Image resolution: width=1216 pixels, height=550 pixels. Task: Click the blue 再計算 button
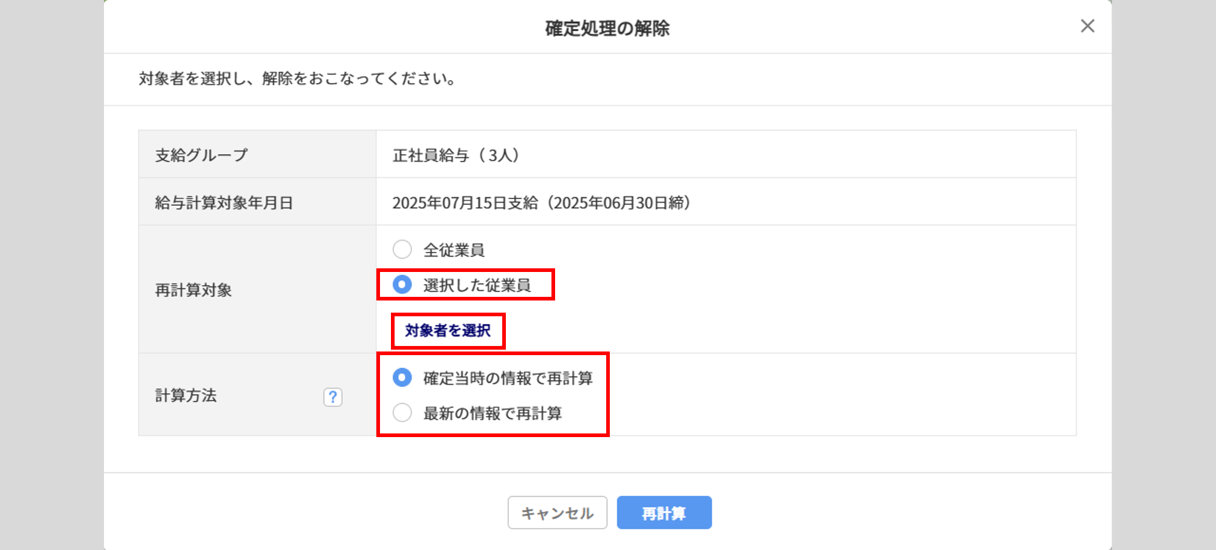664,513
